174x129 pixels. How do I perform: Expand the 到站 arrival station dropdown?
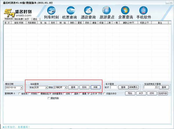(66, 88)
